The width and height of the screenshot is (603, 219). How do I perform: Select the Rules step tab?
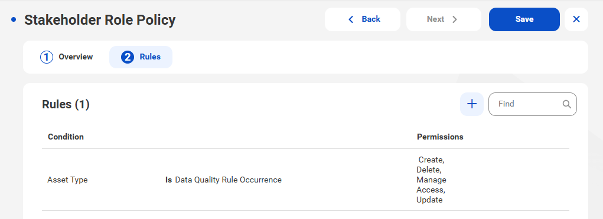coord(141,57)
